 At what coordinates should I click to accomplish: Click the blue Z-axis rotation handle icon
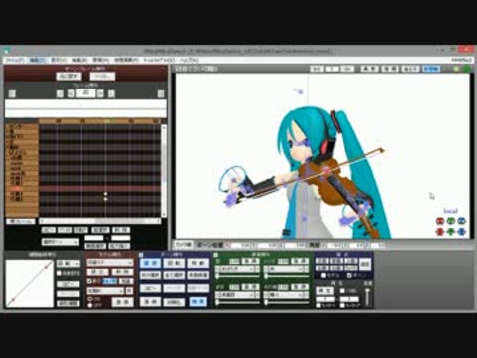tap(462, 221)
